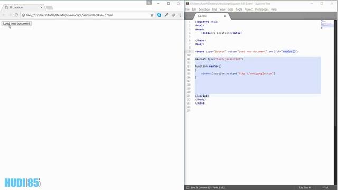
Task: Open a new Chrome tab
Action: click(49, 8)
